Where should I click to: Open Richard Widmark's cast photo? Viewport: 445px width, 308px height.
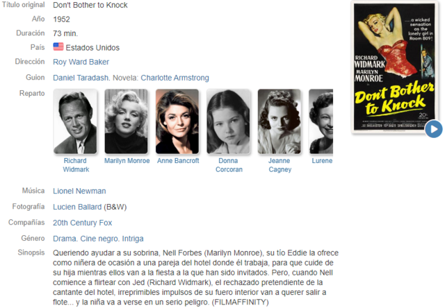coord(75,121)
